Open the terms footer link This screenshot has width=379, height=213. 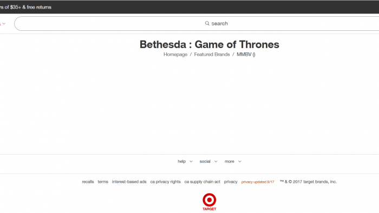click(x=103, y=182)
